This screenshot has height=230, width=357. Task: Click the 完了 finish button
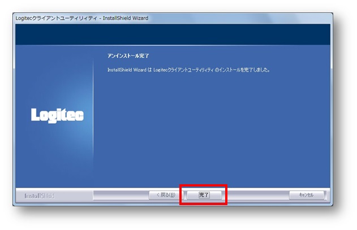(x=204, y=195)
